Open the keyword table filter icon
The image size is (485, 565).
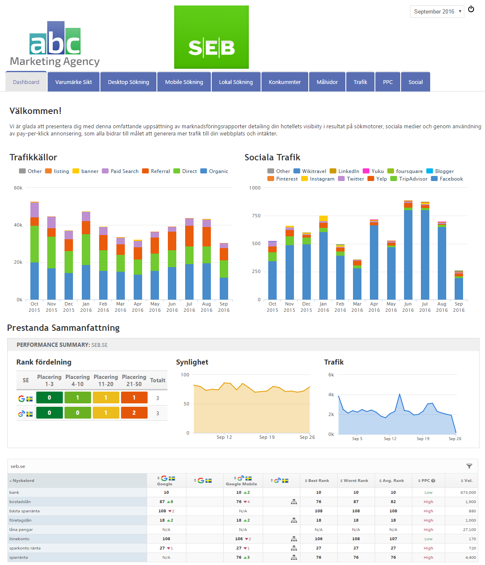469,466
